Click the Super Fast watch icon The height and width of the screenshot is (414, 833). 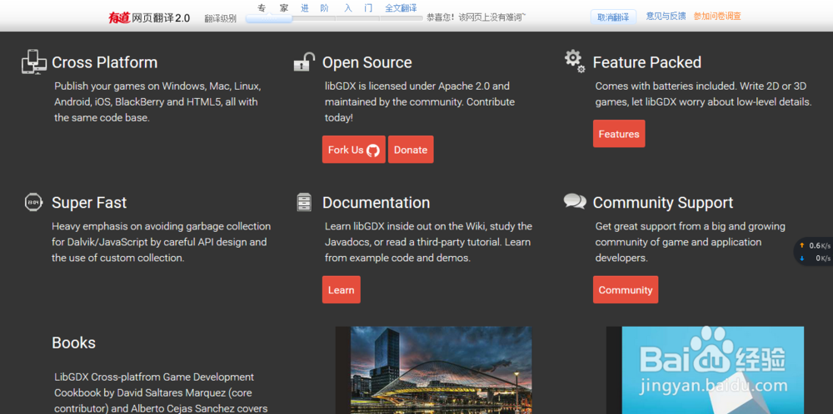tap(33, 202)
